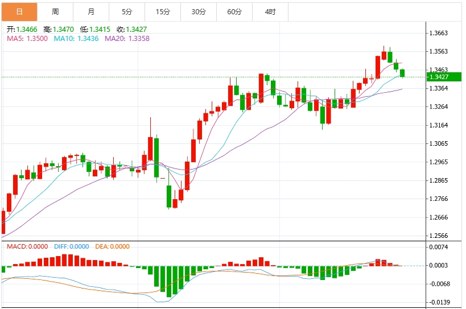Click the MACD indicator label
The width and height of the screenshot is (466, 309).
pos(28,246)
